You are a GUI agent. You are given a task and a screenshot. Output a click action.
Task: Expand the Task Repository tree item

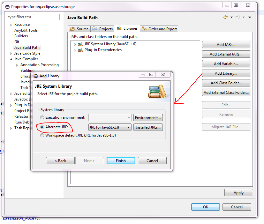tap(11, 128)
